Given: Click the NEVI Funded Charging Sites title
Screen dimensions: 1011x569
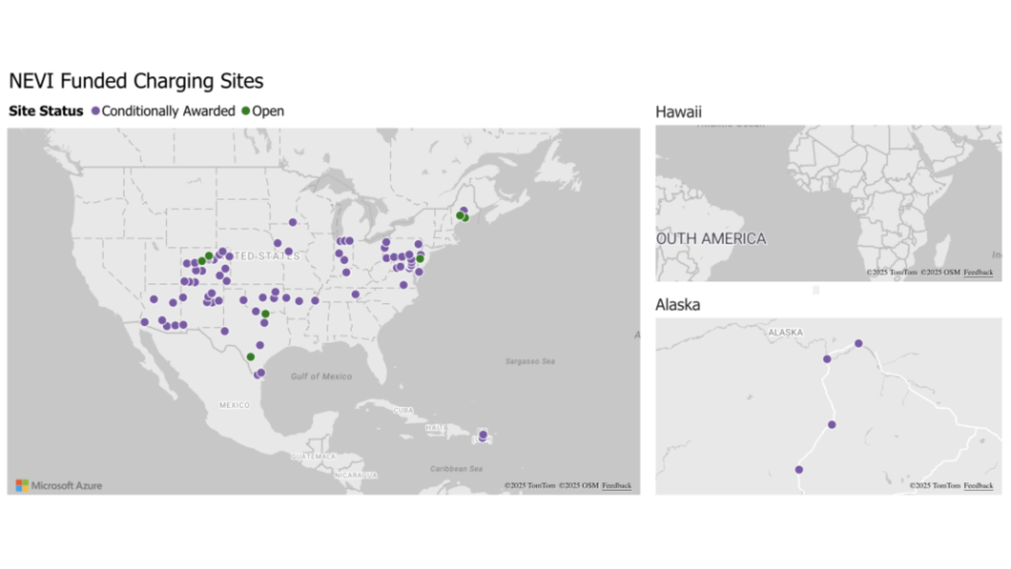Looking at the screenshot, I should (x=136, y=81).
